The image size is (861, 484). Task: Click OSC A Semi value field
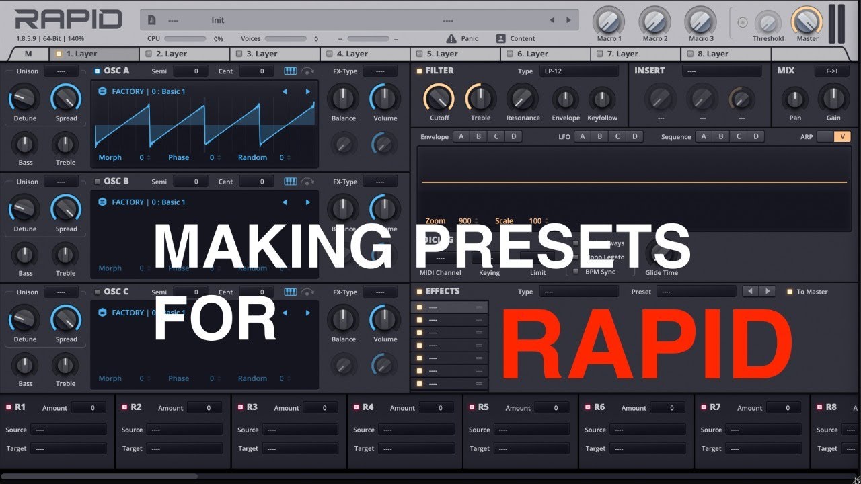click(190, 71)
